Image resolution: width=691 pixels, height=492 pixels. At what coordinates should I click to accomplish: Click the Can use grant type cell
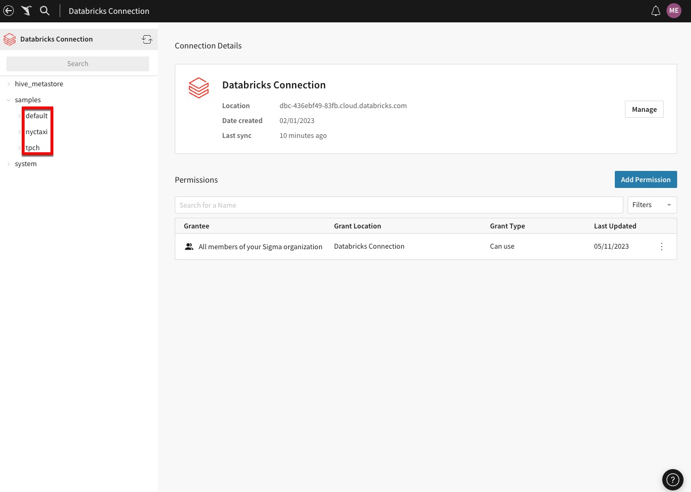(502, 247)
